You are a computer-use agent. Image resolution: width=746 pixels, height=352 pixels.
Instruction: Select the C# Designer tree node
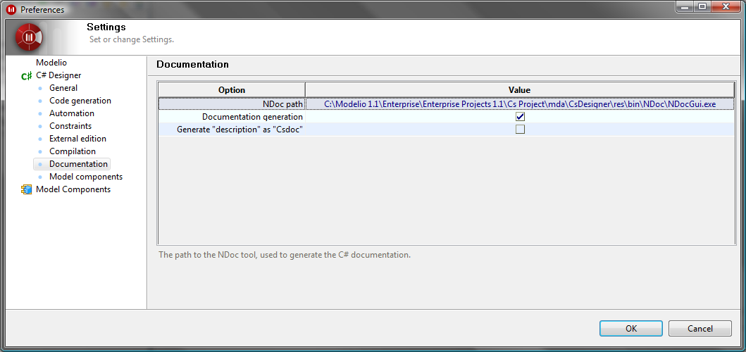[x=58, y=75]
